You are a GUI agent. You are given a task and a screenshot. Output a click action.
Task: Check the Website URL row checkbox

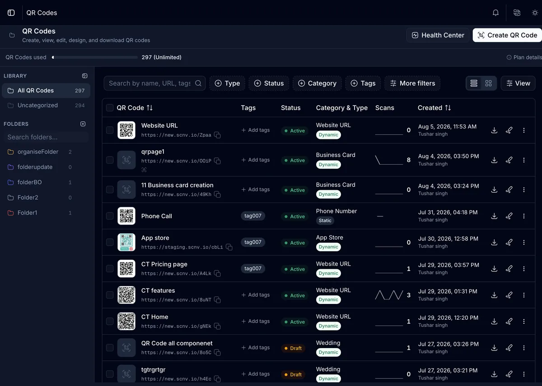pyautogui.click(x=110, y=130)
